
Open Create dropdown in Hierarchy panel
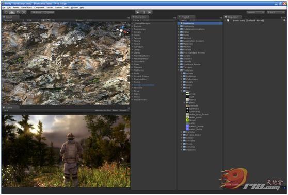(137, 20)
